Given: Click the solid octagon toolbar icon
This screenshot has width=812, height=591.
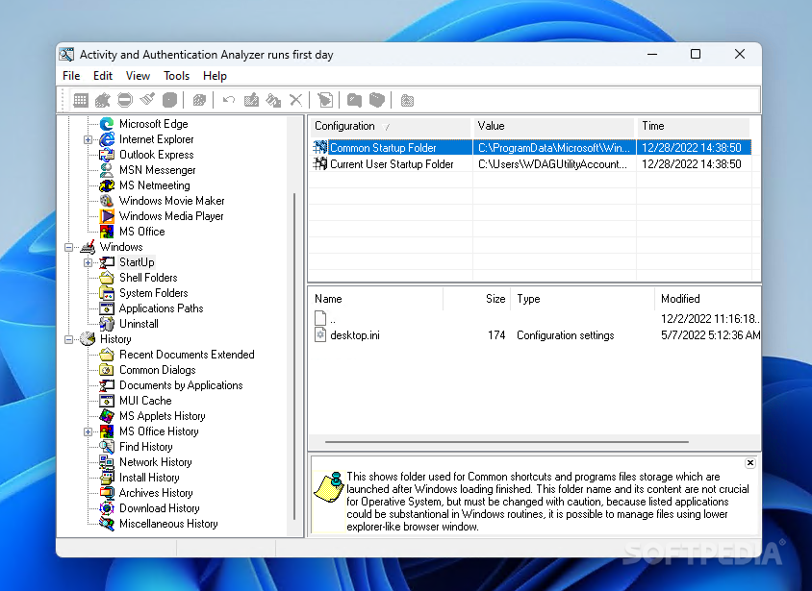Looking at the screenshot, I should pos(169,100).
